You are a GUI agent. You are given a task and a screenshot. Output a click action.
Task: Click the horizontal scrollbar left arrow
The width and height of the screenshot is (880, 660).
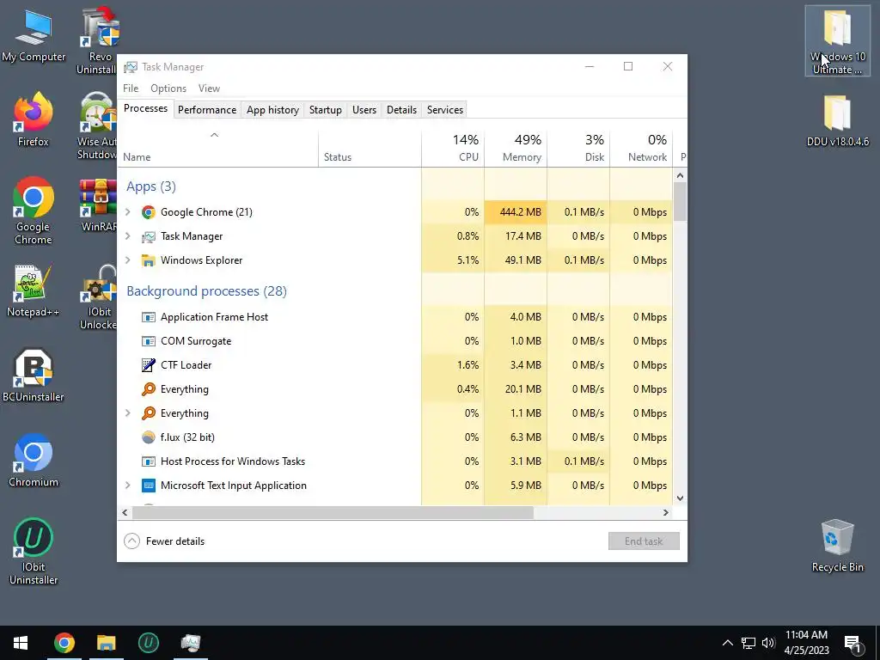pyautogui.click(x=125, y=512)
